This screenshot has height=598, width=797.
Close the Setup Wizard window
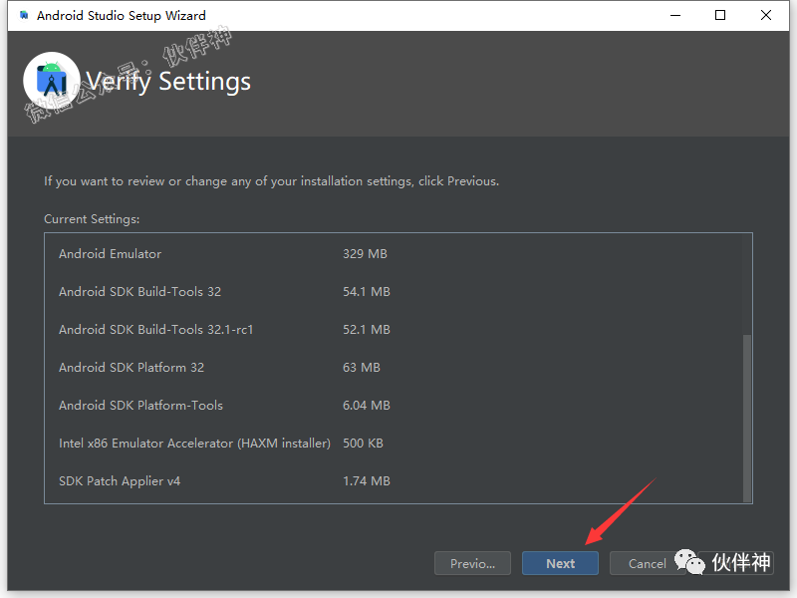(765, 15)
